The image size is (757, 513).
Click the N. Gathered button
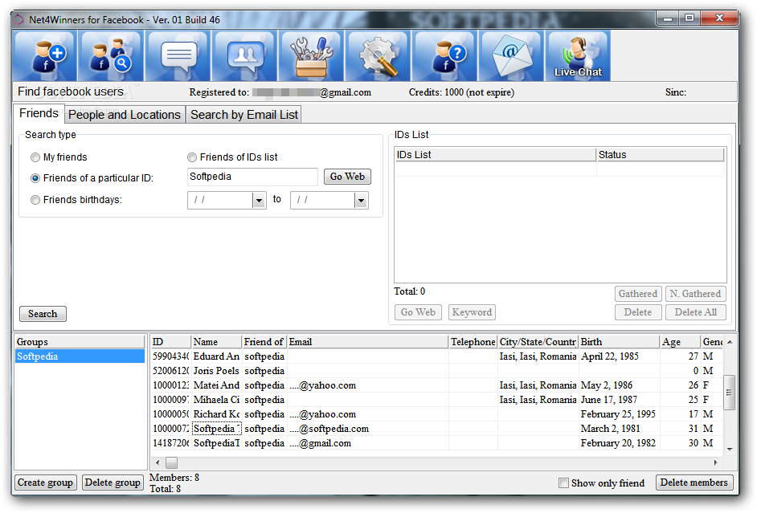point(695,294)
